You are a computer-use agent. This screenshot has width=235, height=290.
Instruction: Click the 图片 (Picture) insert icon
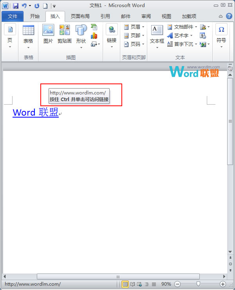pyautogui.click(x=48, y=33)
